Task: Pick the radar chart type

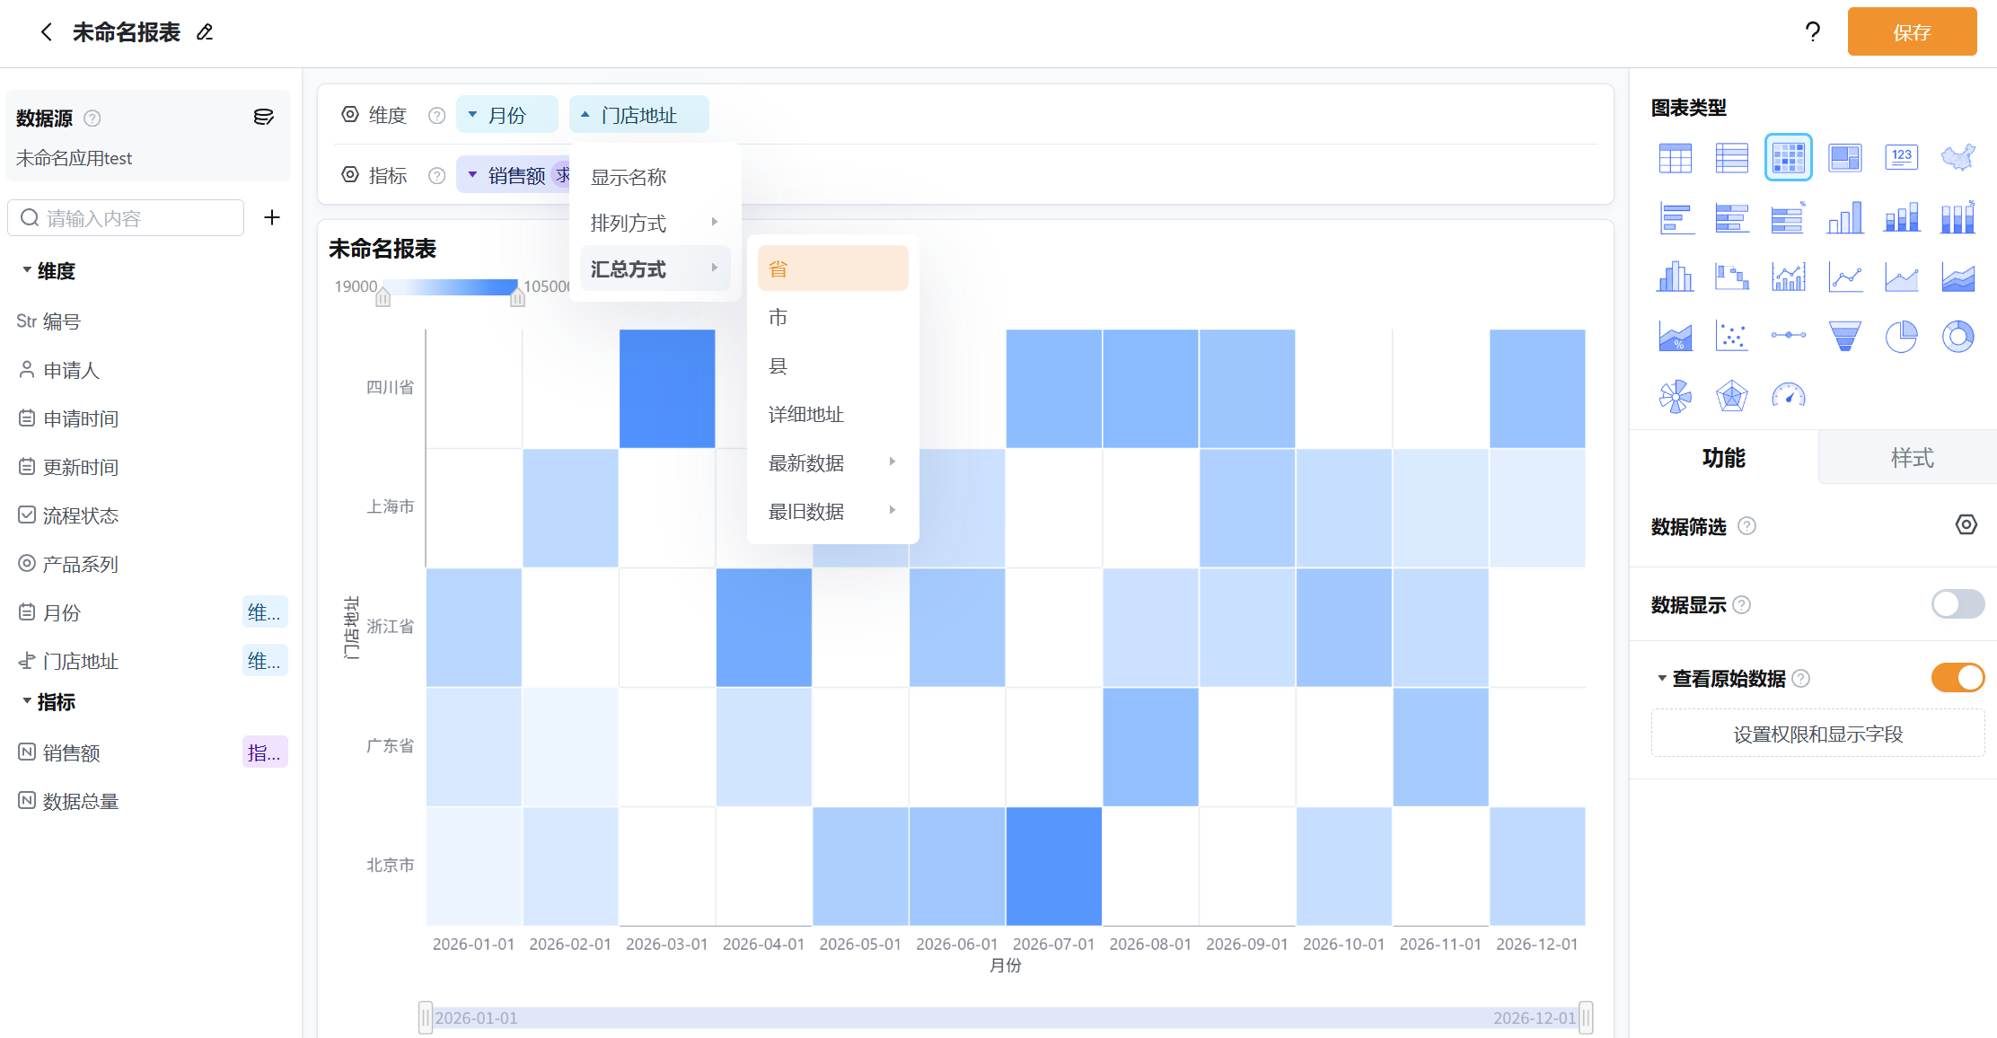Action: click(x=1732, y=396)
